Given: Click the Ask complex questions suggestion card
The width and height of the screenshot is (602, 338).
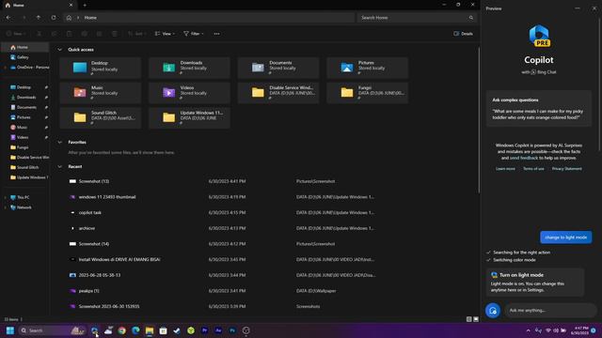Looking at the screenshot, I should [x=539, y=109].
